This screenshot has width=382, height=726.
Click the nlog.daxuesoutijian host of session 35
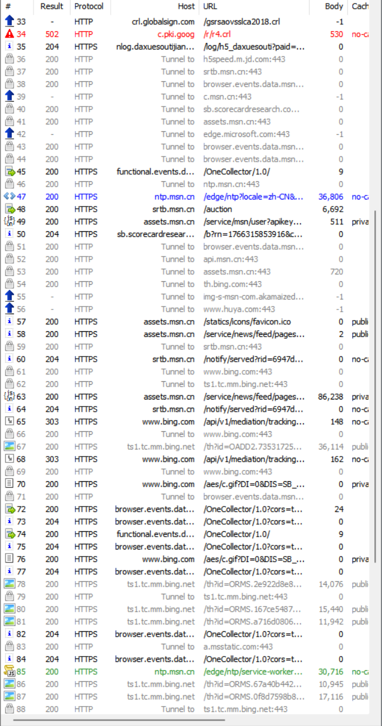156,46
